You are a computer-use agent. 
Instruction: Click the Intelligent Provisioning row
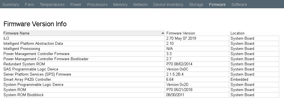pos(141,49)
